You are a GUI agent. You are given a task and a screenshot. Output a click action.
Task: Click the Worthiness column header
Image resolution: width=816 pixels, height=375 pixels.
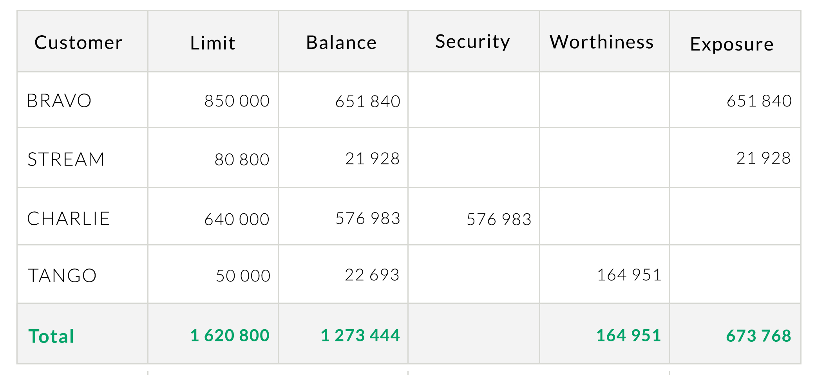coord(602,42)
